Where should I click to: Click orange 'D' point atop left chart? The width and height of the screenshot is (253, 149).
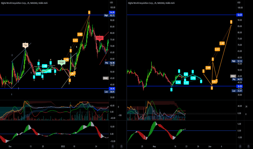point(89,12)
